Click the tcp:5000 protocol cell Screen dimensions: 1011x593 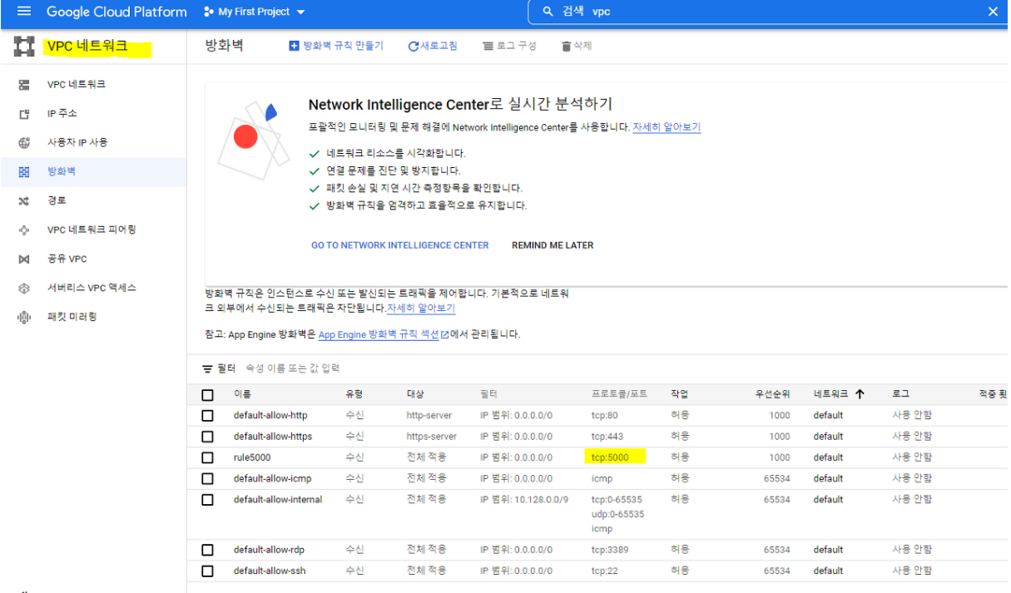point(612,457)
